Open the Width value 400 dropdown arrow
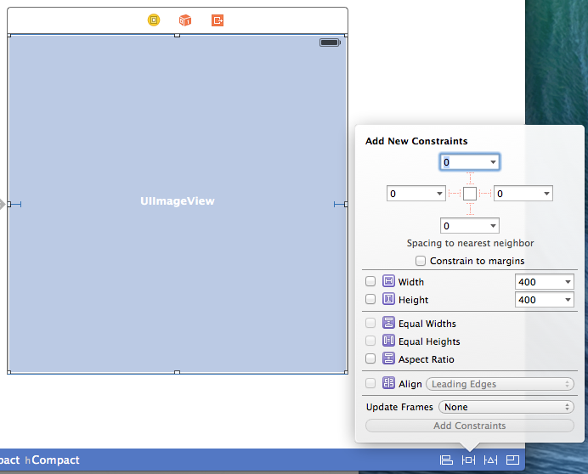 (x=568, y=282)
